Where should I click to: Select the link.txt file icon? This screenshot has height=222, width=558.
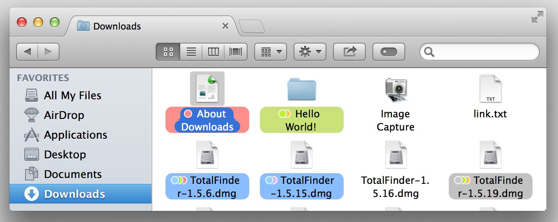coord(491,89)
